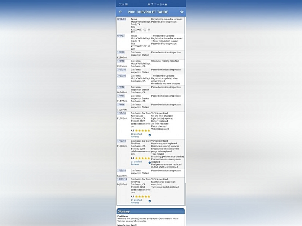Click the 2001 CHEVROLET TAHOE title
This screenshot has width=302, height=226.
pyautogui.click(x=148, y=12)
